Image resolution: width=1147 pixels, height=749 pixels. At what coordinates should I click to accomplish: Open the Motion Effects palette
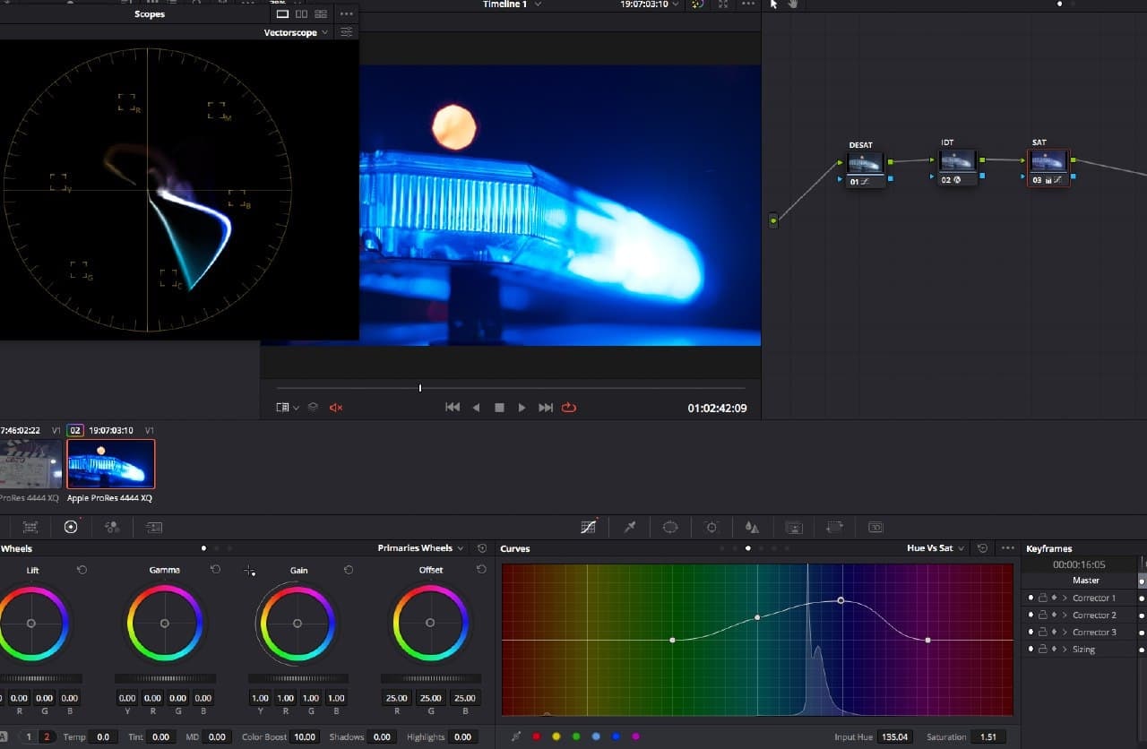coord(154,527)
